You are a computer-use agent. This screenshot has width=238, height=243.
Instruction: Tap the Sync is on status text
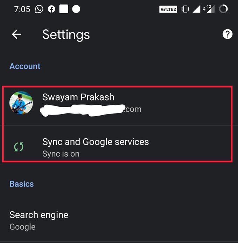click(61, 154)
